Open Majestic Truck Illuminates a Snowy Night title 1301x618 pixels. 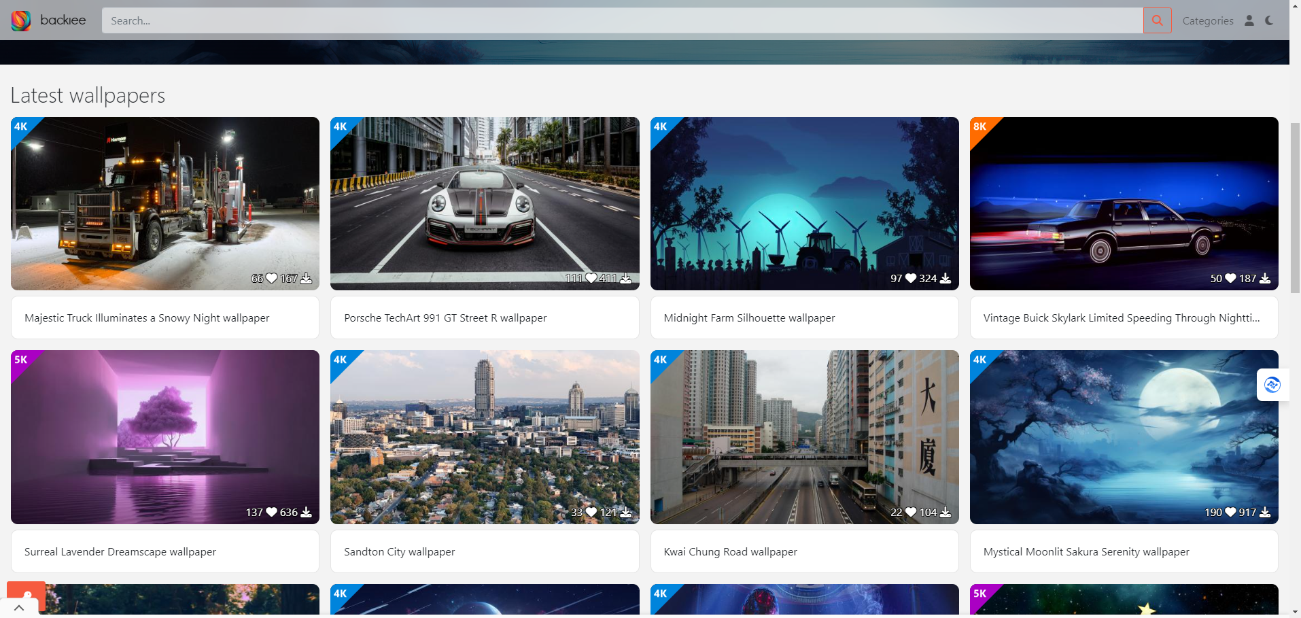pos(147,317)
